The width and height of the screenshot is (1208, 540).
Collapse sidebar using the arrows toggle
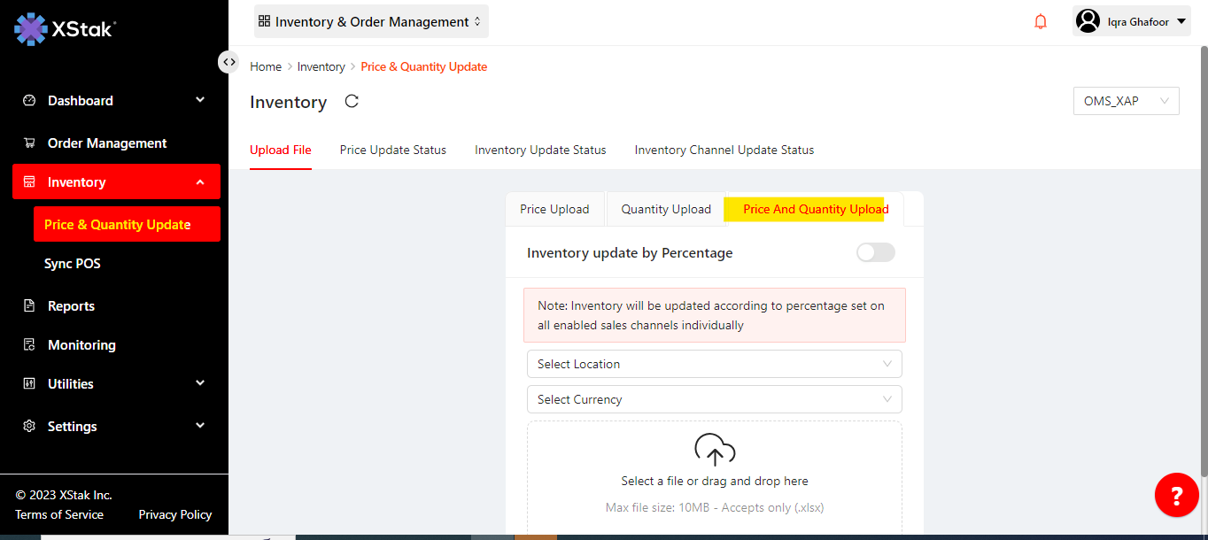click(x=228, y=62)
